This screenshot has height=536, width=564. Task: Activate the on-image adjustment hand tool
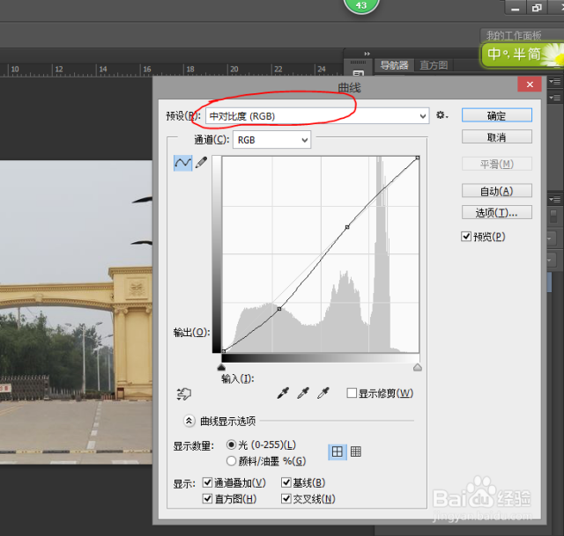click(x=184, y=394)
